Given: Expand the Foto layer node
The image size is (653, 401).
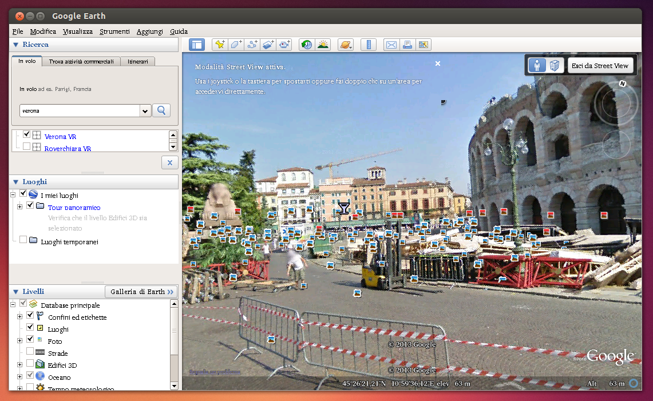Looking at the screenshot, I should (x=19, y=340).
